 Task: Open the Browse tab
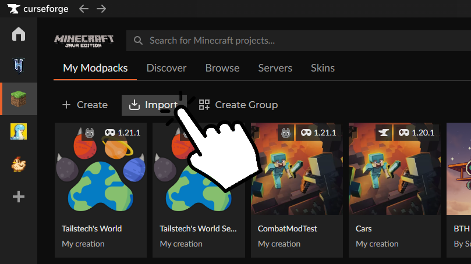click(222, 68)
